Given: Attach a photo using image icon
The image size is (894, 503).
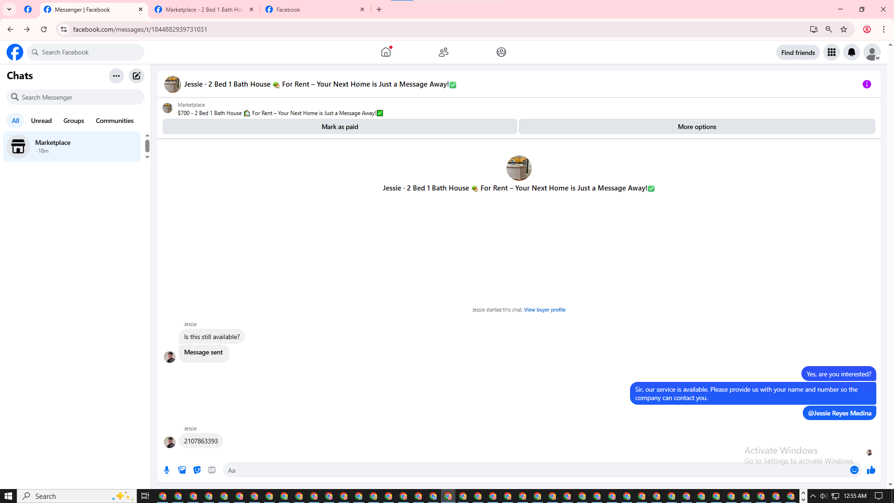Looking at the screenshot, I should coord(182,470).
